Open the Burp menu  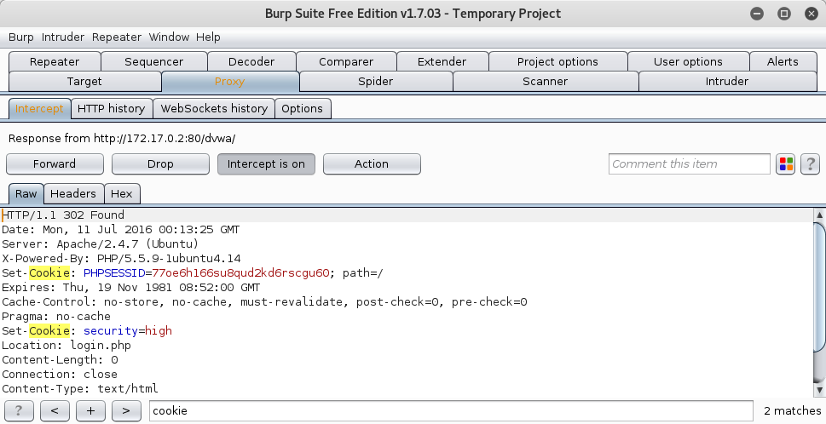click(x=21, y=37)
